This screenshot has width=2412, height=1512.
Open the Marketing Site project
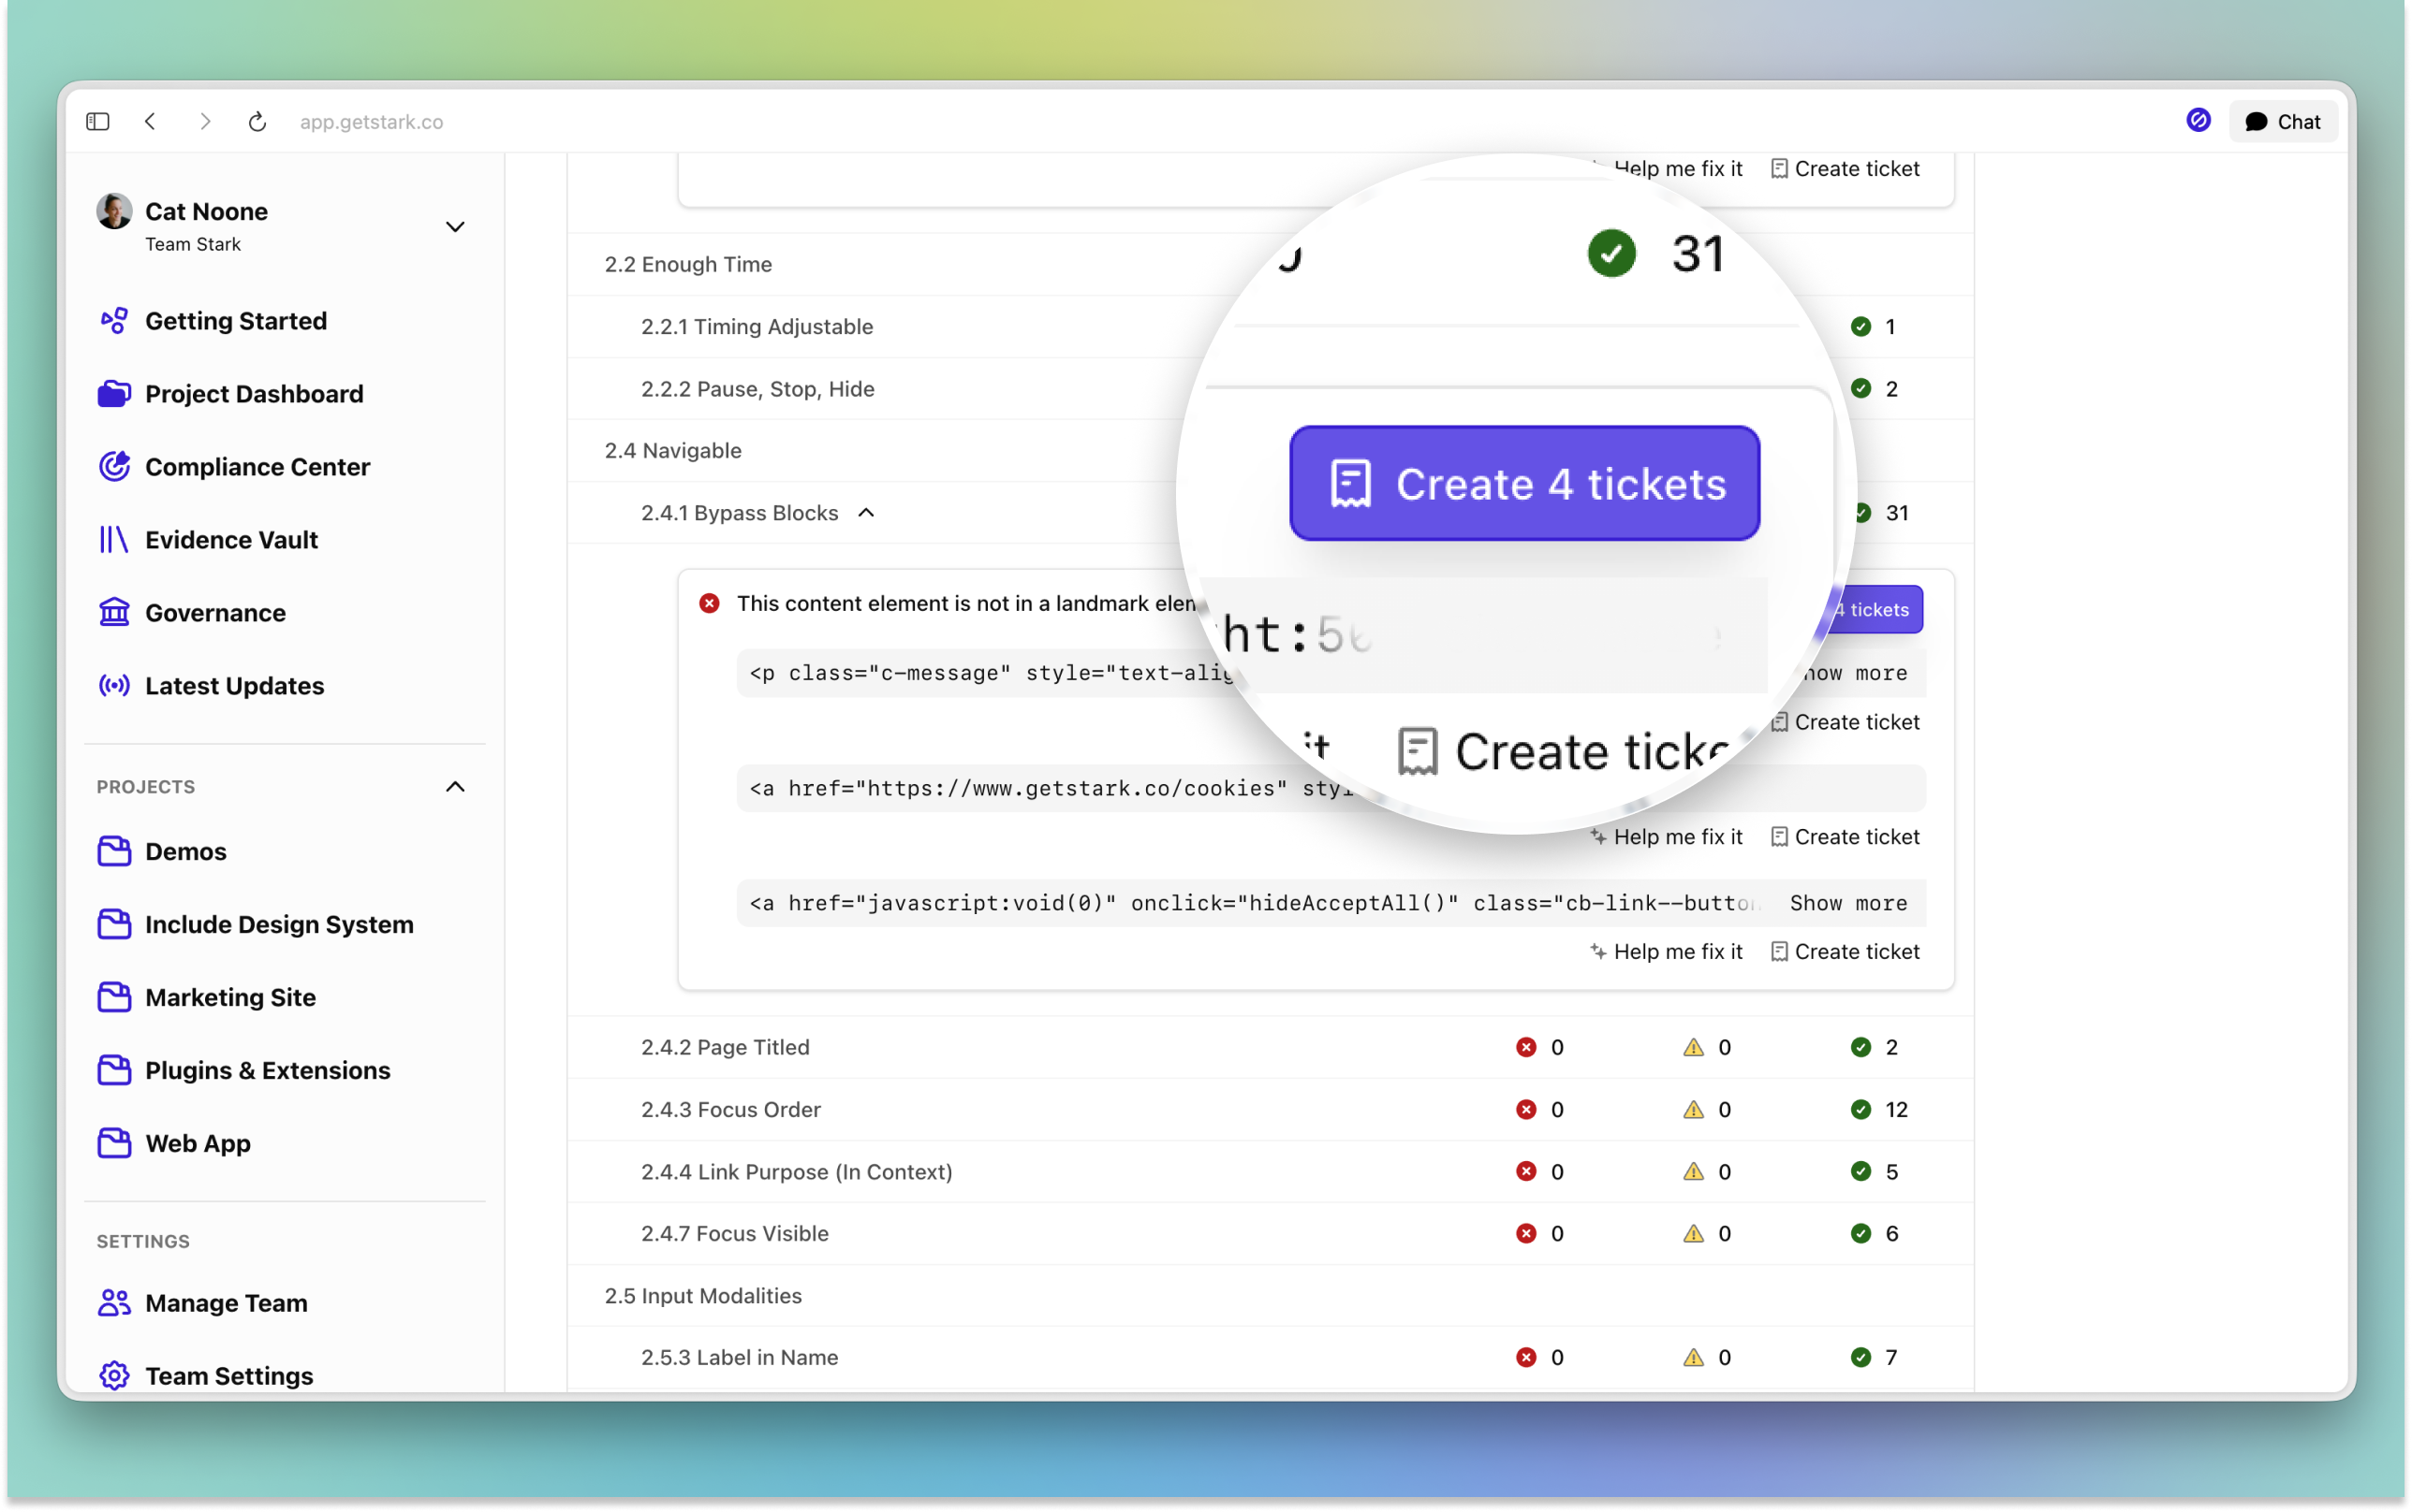[230, 997]
